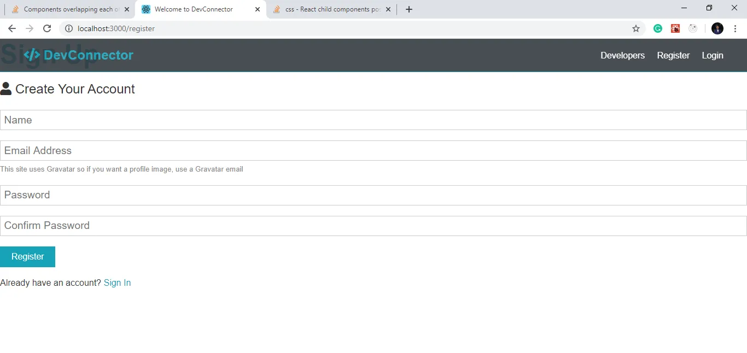Image resolution: width=747 pixels, height=353 pixels.
Task: Switch to 'Components overlapping each other' tab
Action: coord(70,9)
